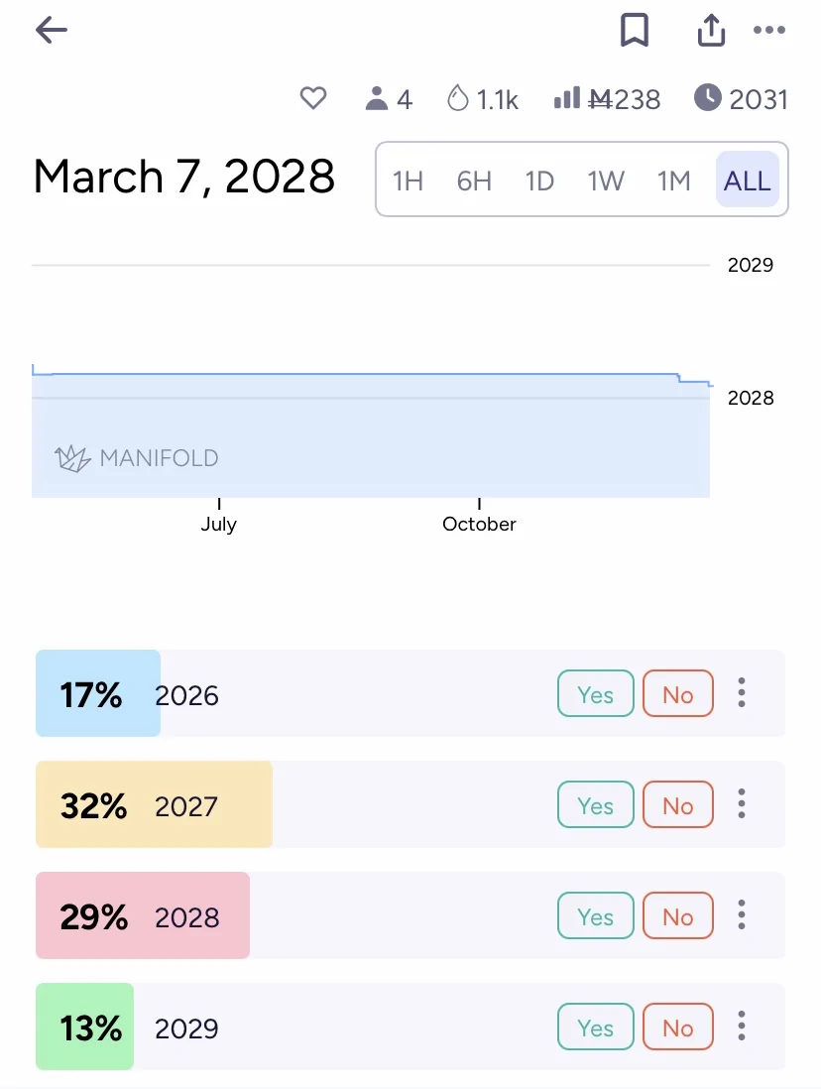This screenshot has width=821, height=1089.
Task: Bookmark this market
Action: click(635, 31)
